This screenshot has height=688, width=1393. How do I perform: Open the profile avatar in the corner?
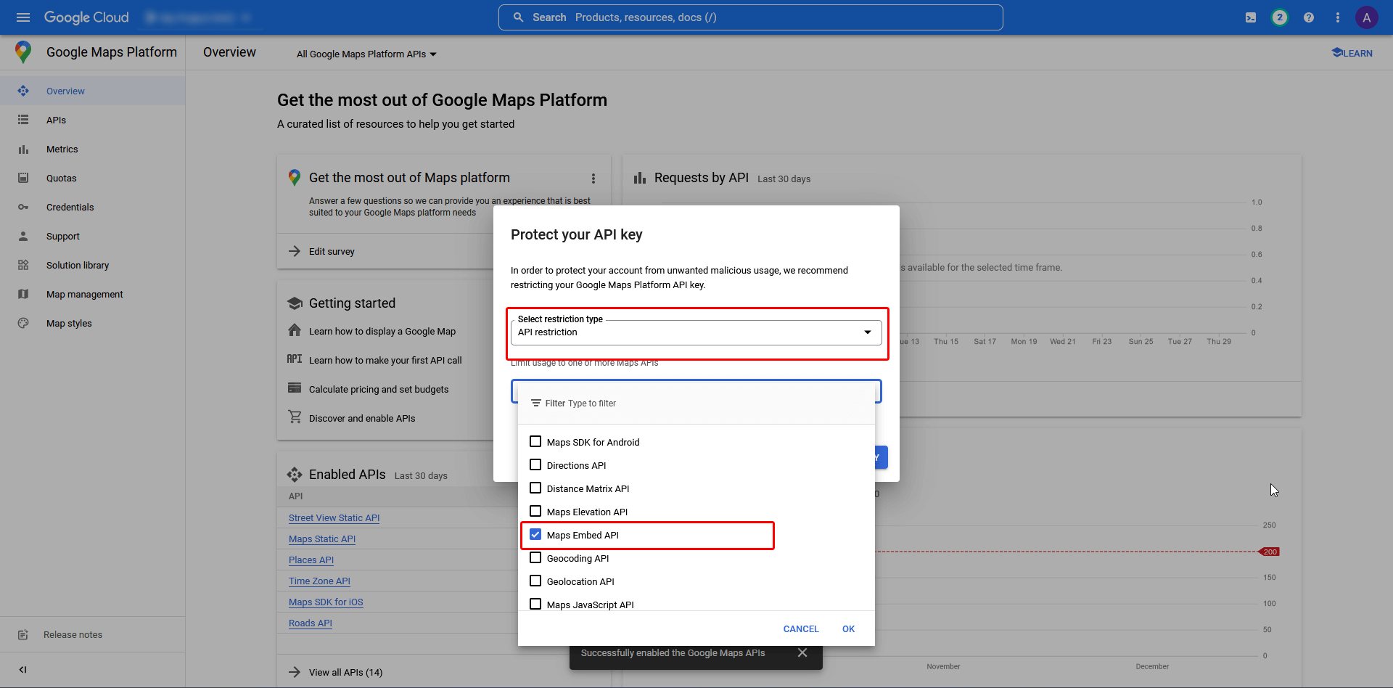point(1367,17)
